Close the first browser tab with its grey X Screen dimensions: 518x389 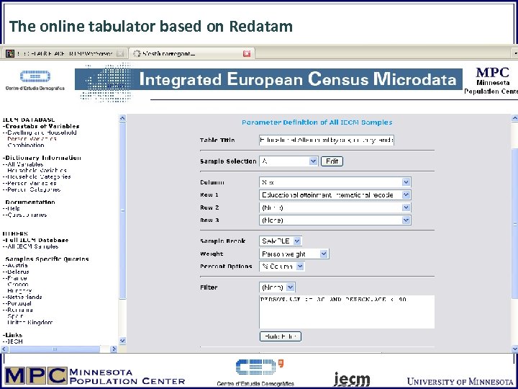(x=120, y=53)
